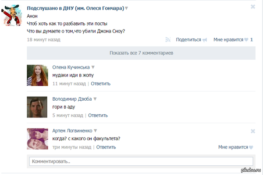Like the post with Мне нравится
Viewport: 263px width, 175px height.
[228, 40]
